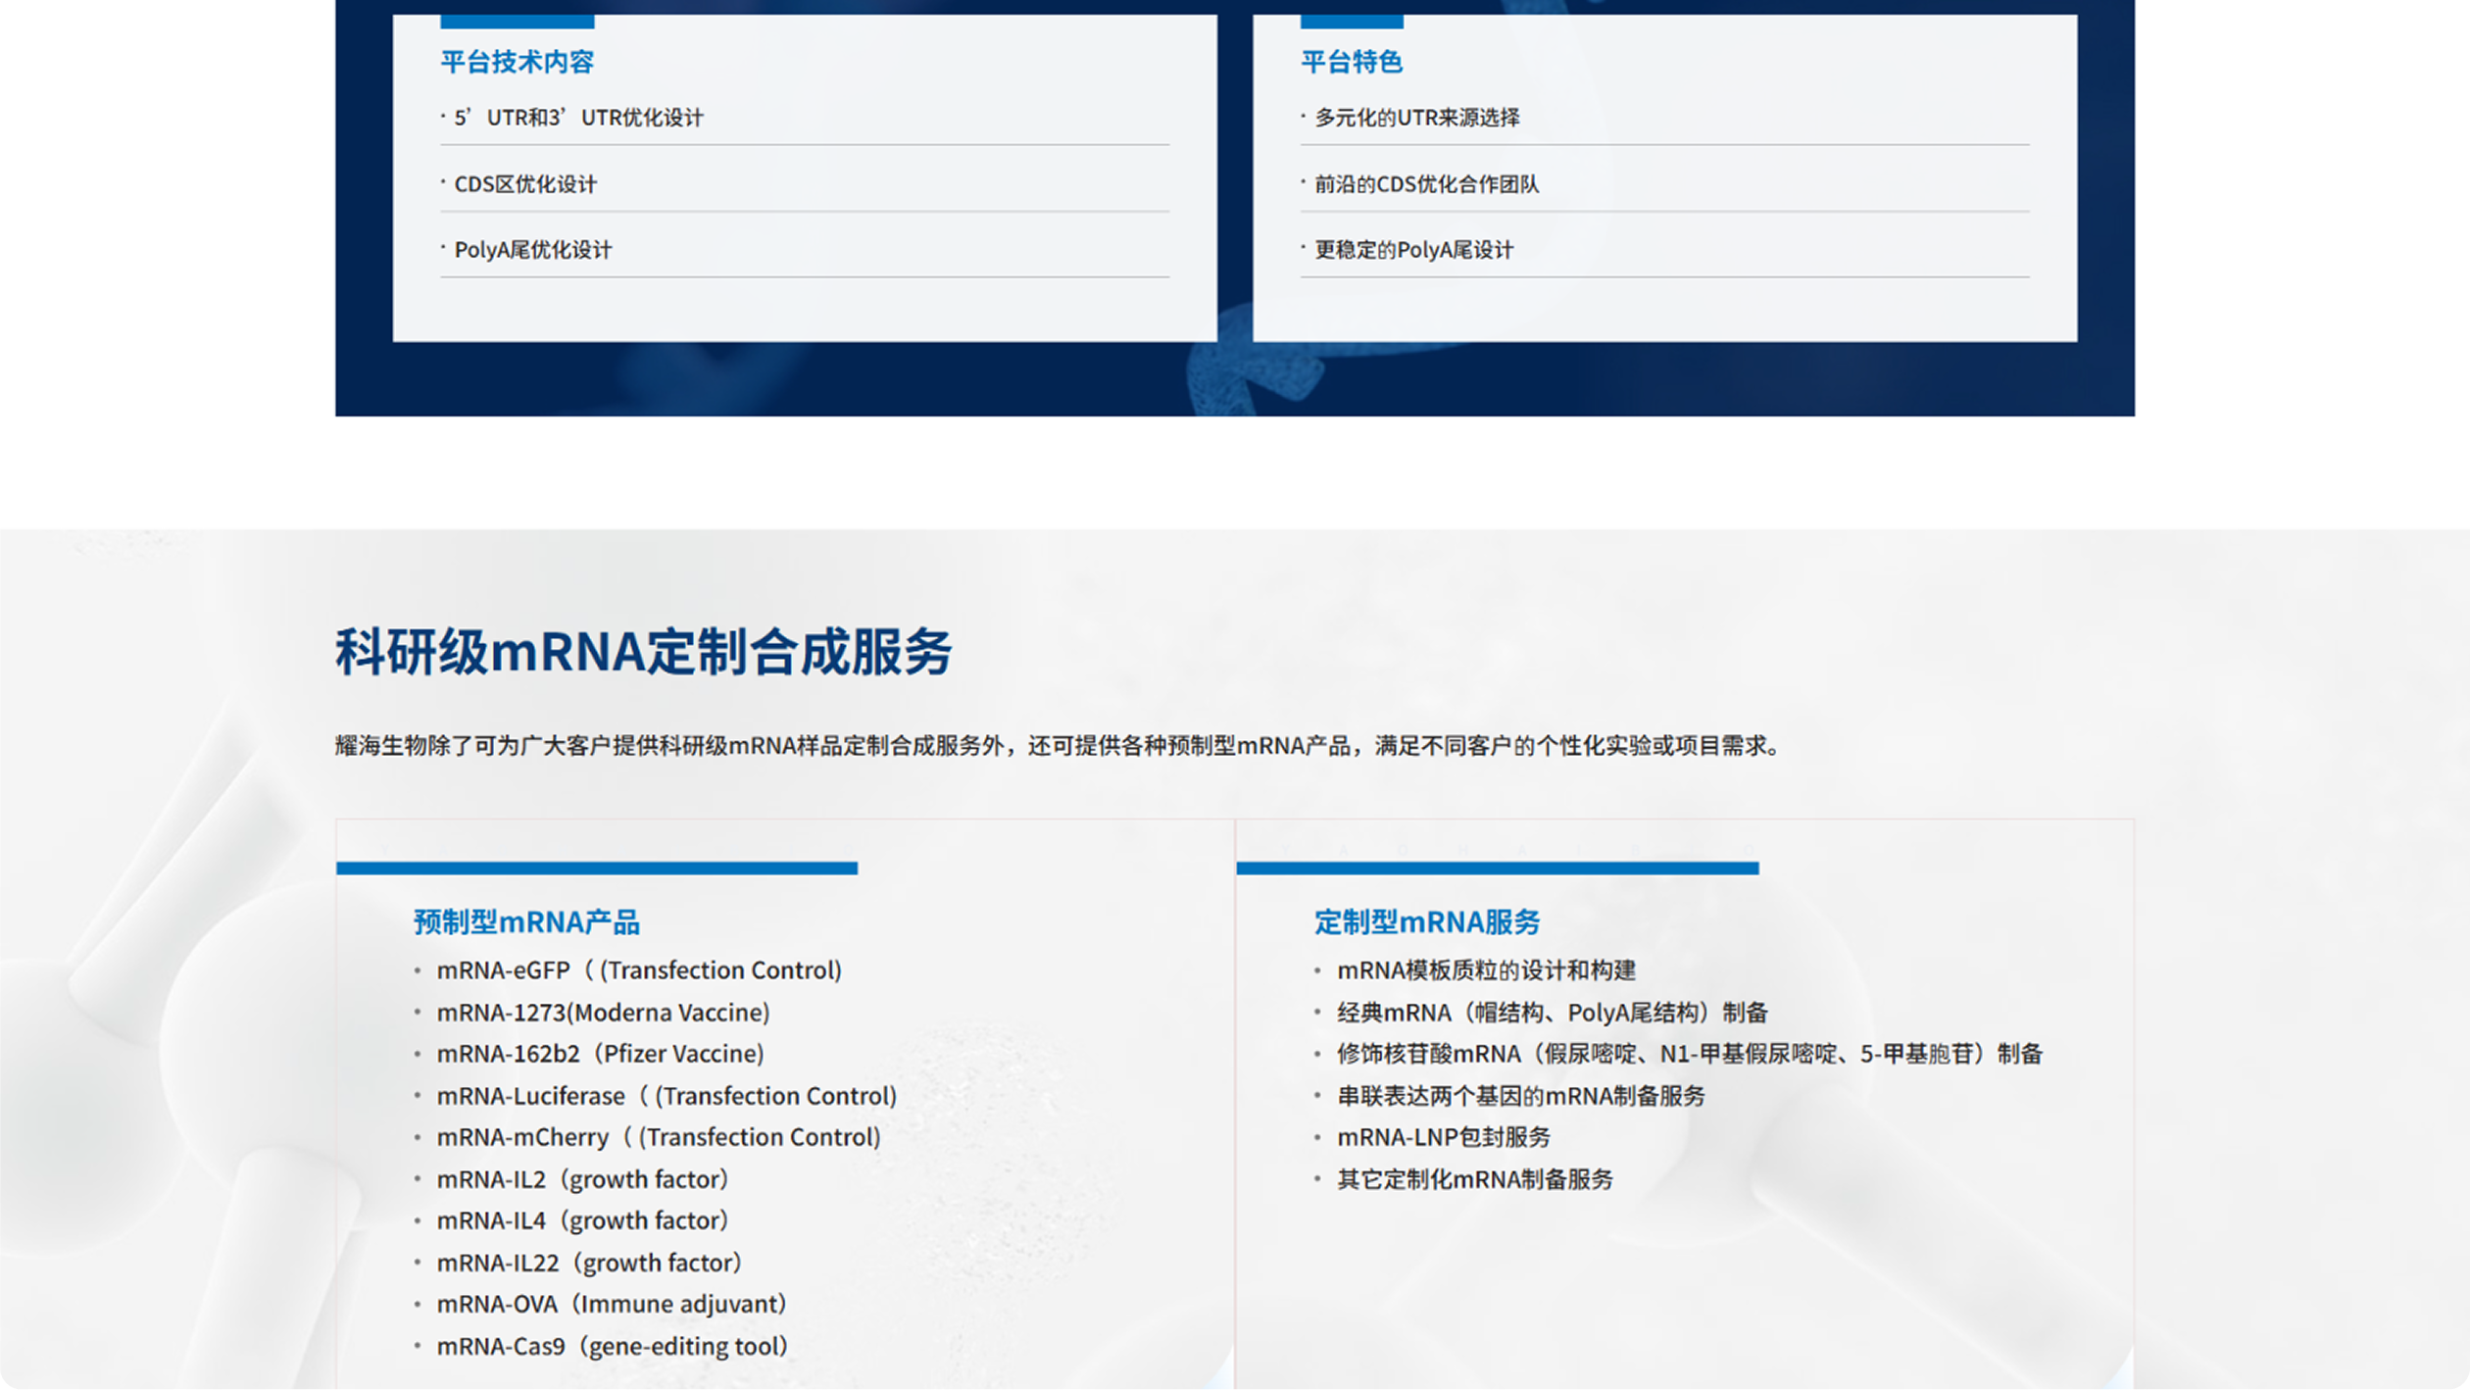Click the PolyA尾优化设计 entry

(533, 250)
